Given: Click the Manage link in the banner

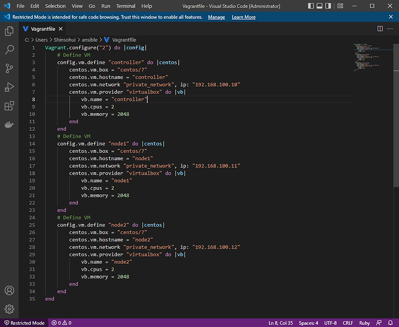Looking at the screenshot, I should click(217, 17).
